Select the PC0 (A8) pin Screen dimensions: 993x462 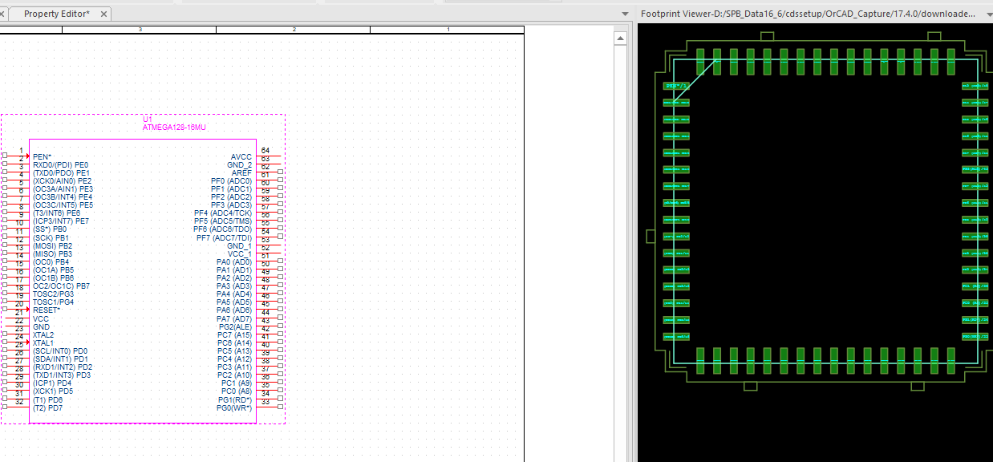tap(237, 391)
